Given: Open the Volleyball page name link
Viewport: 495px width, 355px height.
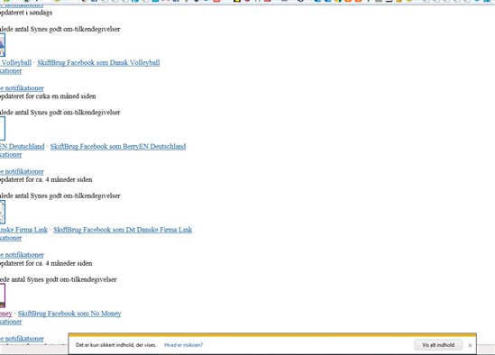Looking at the screenshot, I should [16, 62].
